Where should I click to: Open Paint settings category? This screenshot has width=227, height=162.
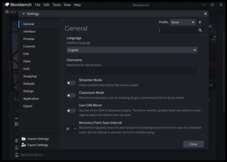tap(39, 61)
